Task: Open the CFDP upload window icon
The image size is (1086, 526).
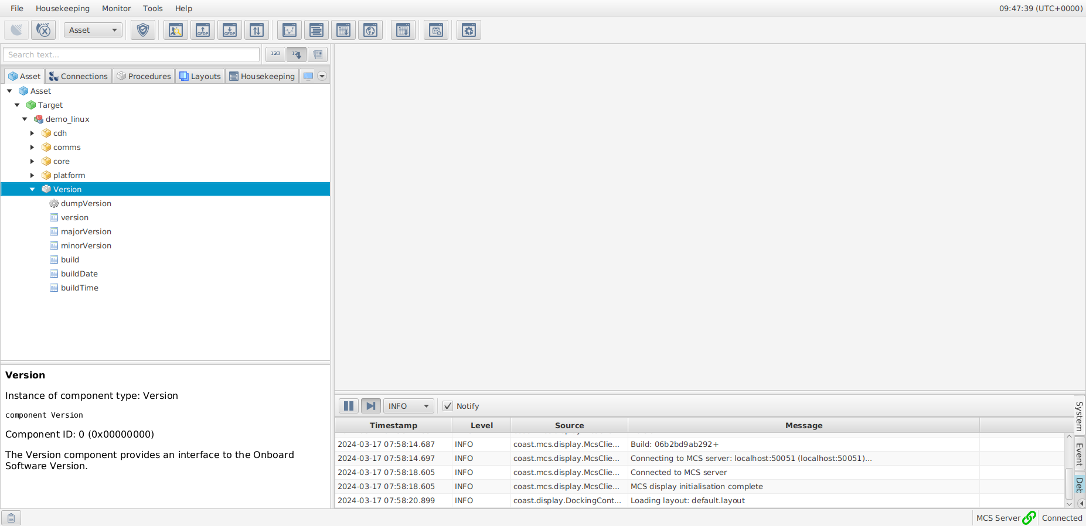Action: coord(203,30)
